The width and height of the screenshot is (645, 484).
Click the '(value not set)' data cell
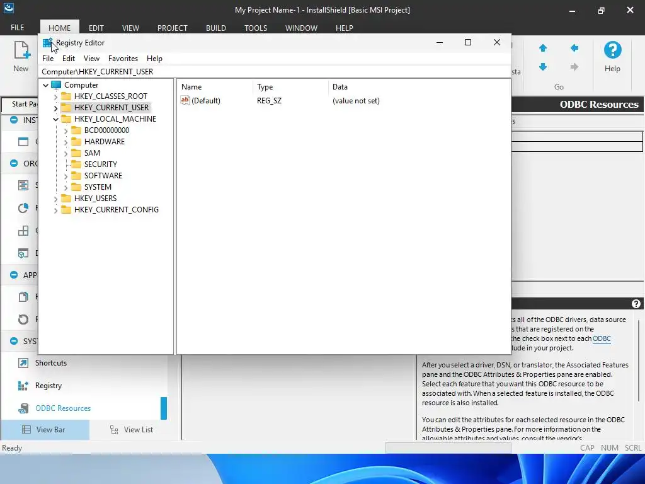(x=356, y=101)
